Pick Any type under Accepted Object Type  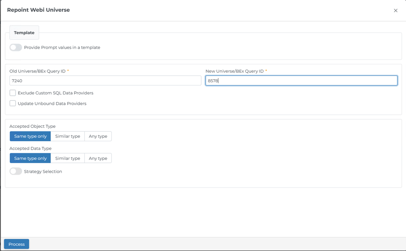[x=98, y=136]
